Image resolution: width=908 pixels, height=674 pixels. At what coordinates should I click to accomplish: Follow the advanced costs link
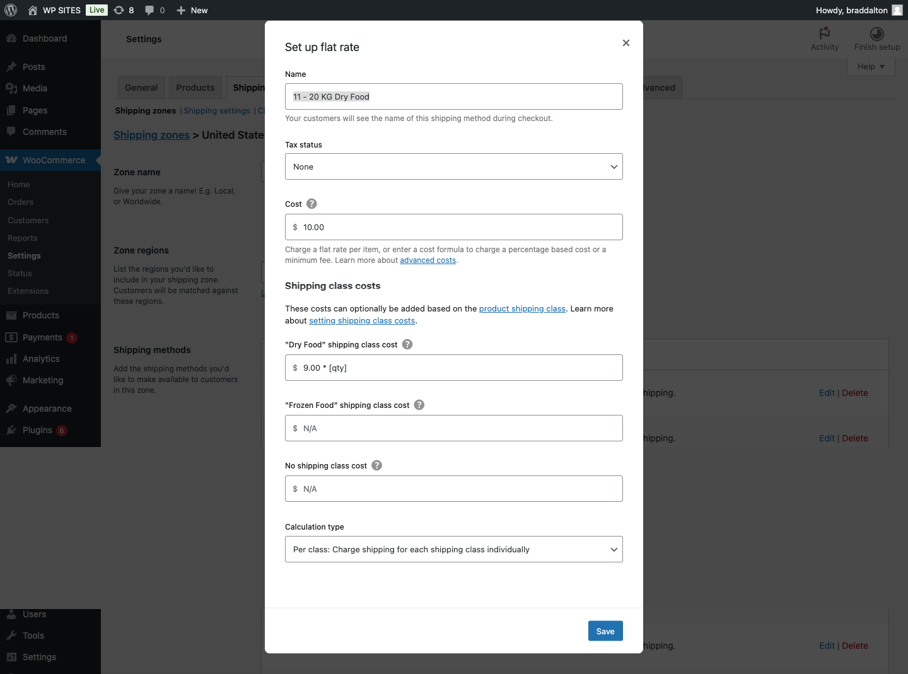click(428, 260)
